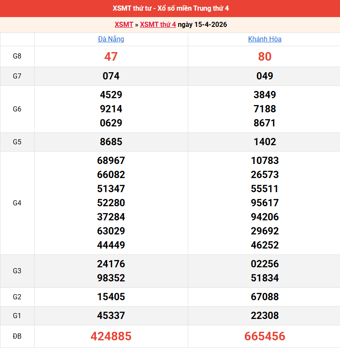Click the XSMT breadcrumb link
The width and height of the screenshot is (340, 348).
point(124,24)
